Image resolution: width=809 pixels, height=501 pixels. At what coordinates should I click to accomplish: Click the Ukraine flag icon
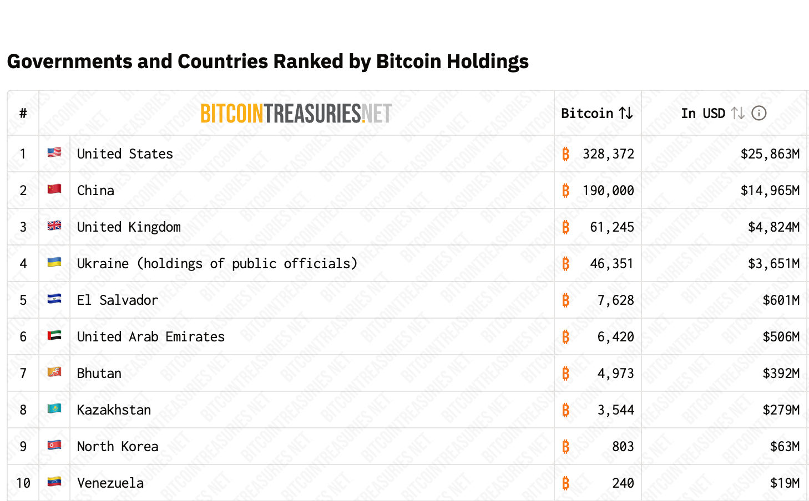click(x=54, y=262)
